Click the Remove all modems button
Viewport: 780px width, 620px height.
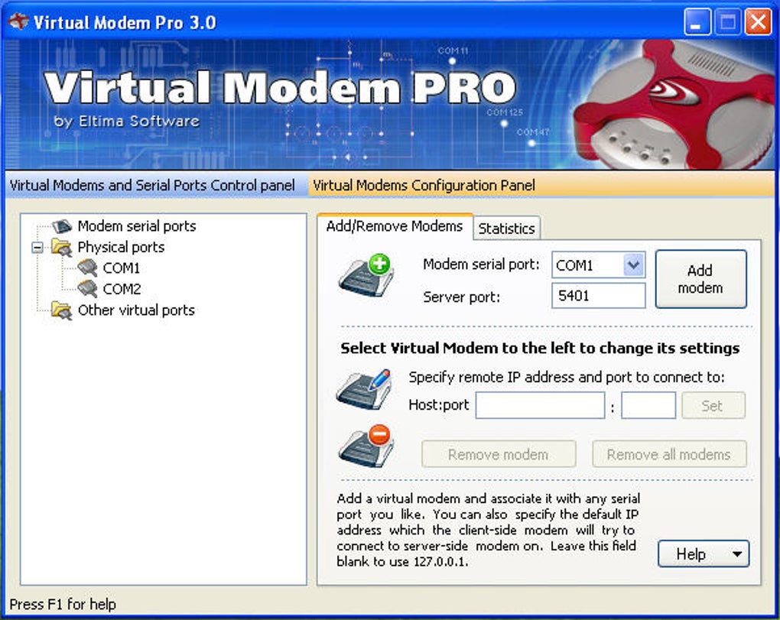(669, 454)
